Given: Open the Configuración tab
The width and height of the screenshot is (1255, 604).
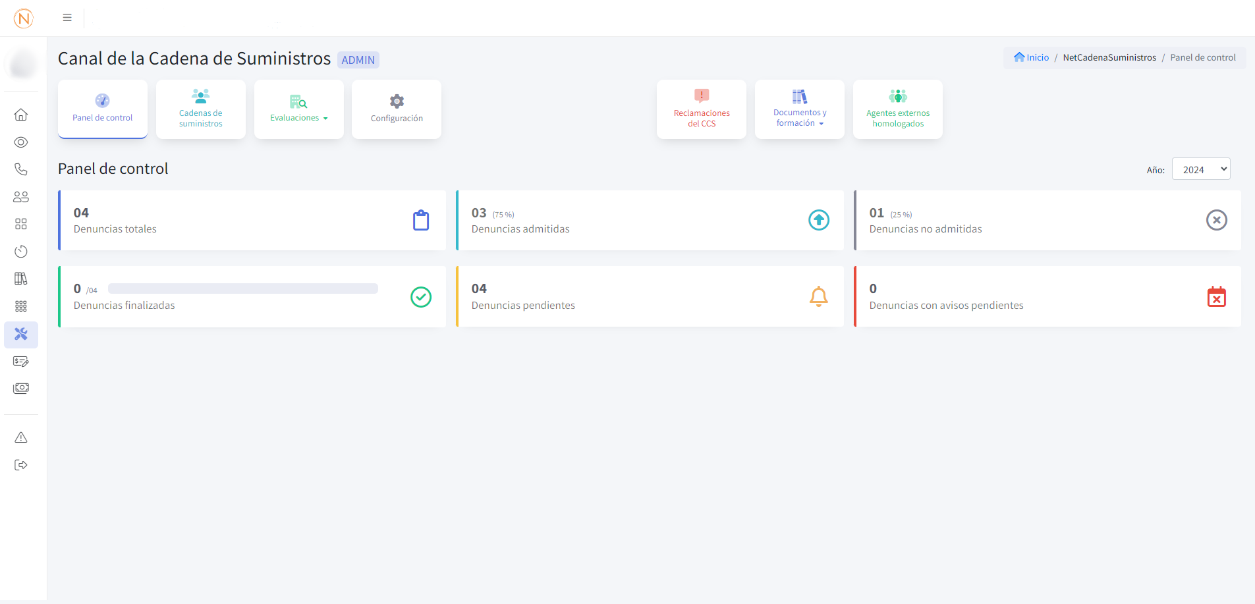Looking at the screenshot, I should (x=397, y=109).
